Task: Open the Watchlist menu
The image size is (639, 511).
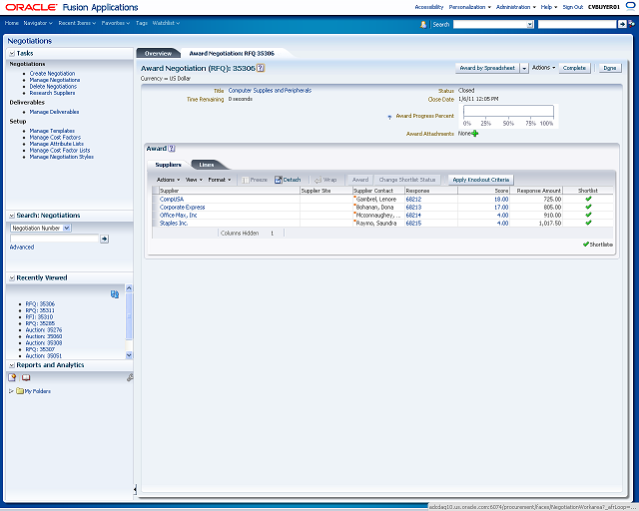Action: click(x=166, y=23)
